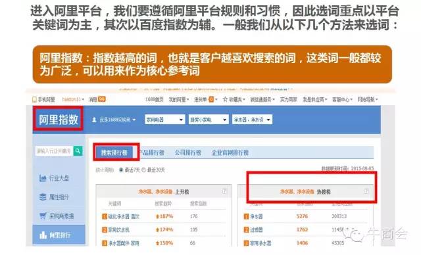The height and width of the screenshot is (255, 421).
Task: Select the 最近30天 radio button
Action: (x=143, y=170)
